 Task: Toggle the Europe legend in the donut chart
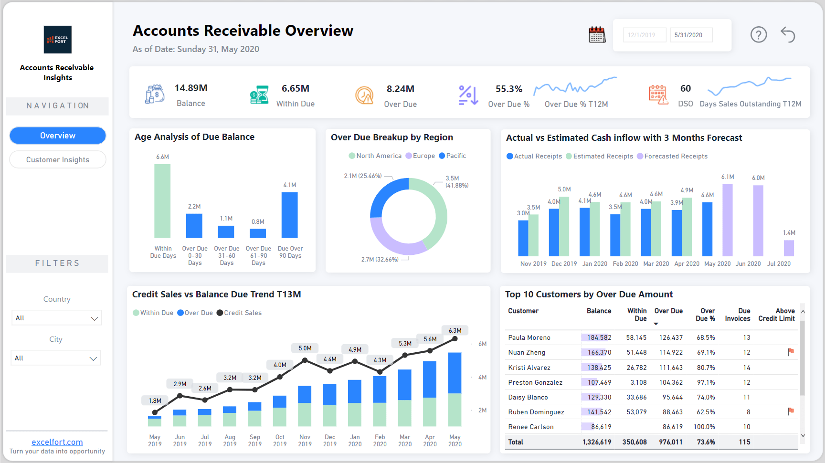[x=420, y=156]
